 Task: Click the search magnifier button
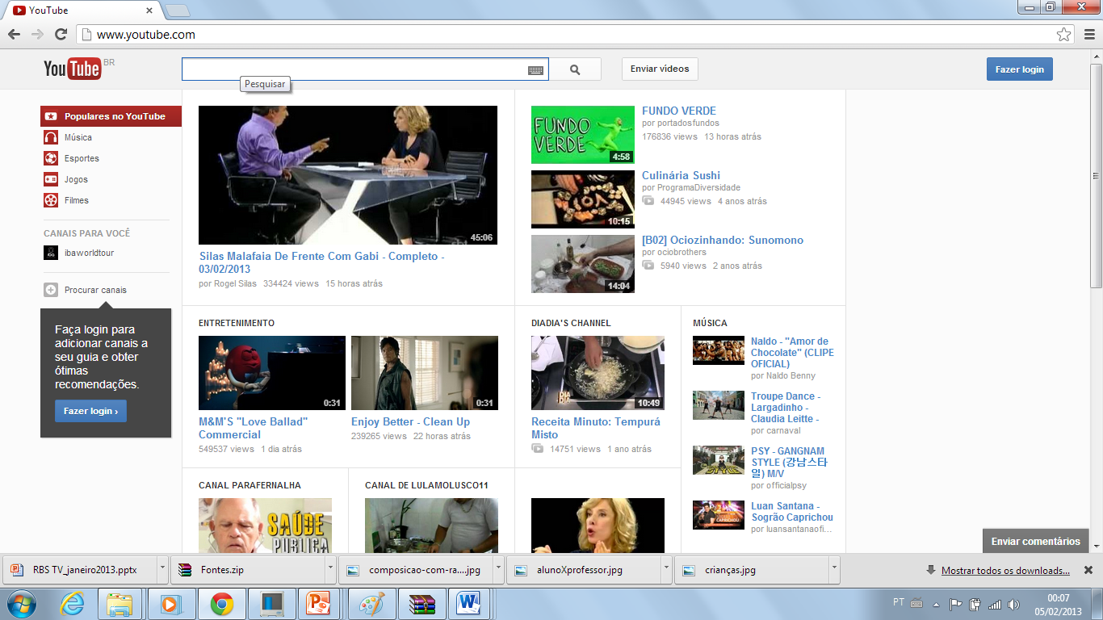tap(575, 69)
